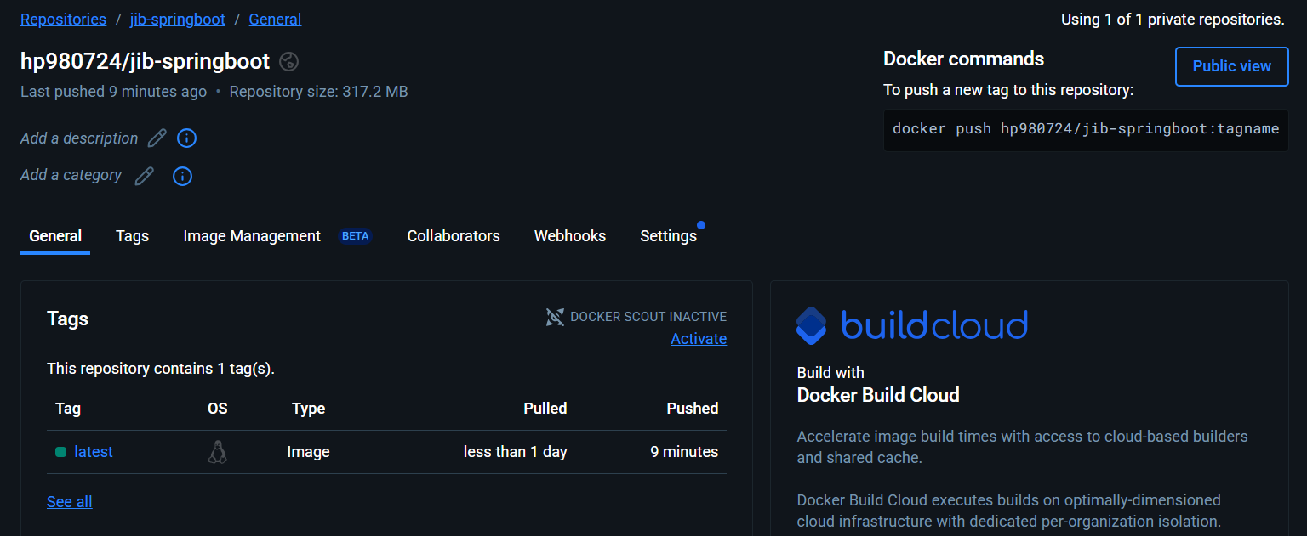Image resolution: width=1307 pixels, height=536 pixels.
Task: Click the 'Docker commands' heading
Action: 963,59
